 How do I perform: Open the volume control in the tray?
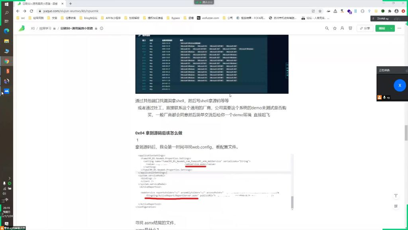pyautogui.click(x=4, y=194)
